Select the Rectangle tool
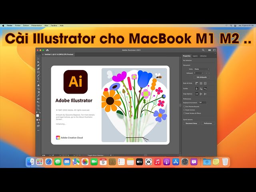The width and height of the screenshot is (256, 192). [38, 72]
